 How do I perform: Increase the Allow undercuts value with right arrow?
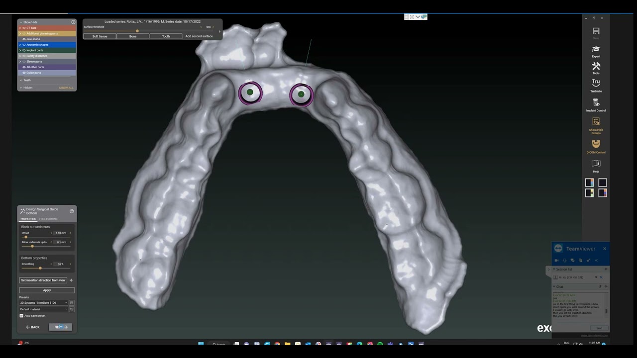[x=70, y=242]
